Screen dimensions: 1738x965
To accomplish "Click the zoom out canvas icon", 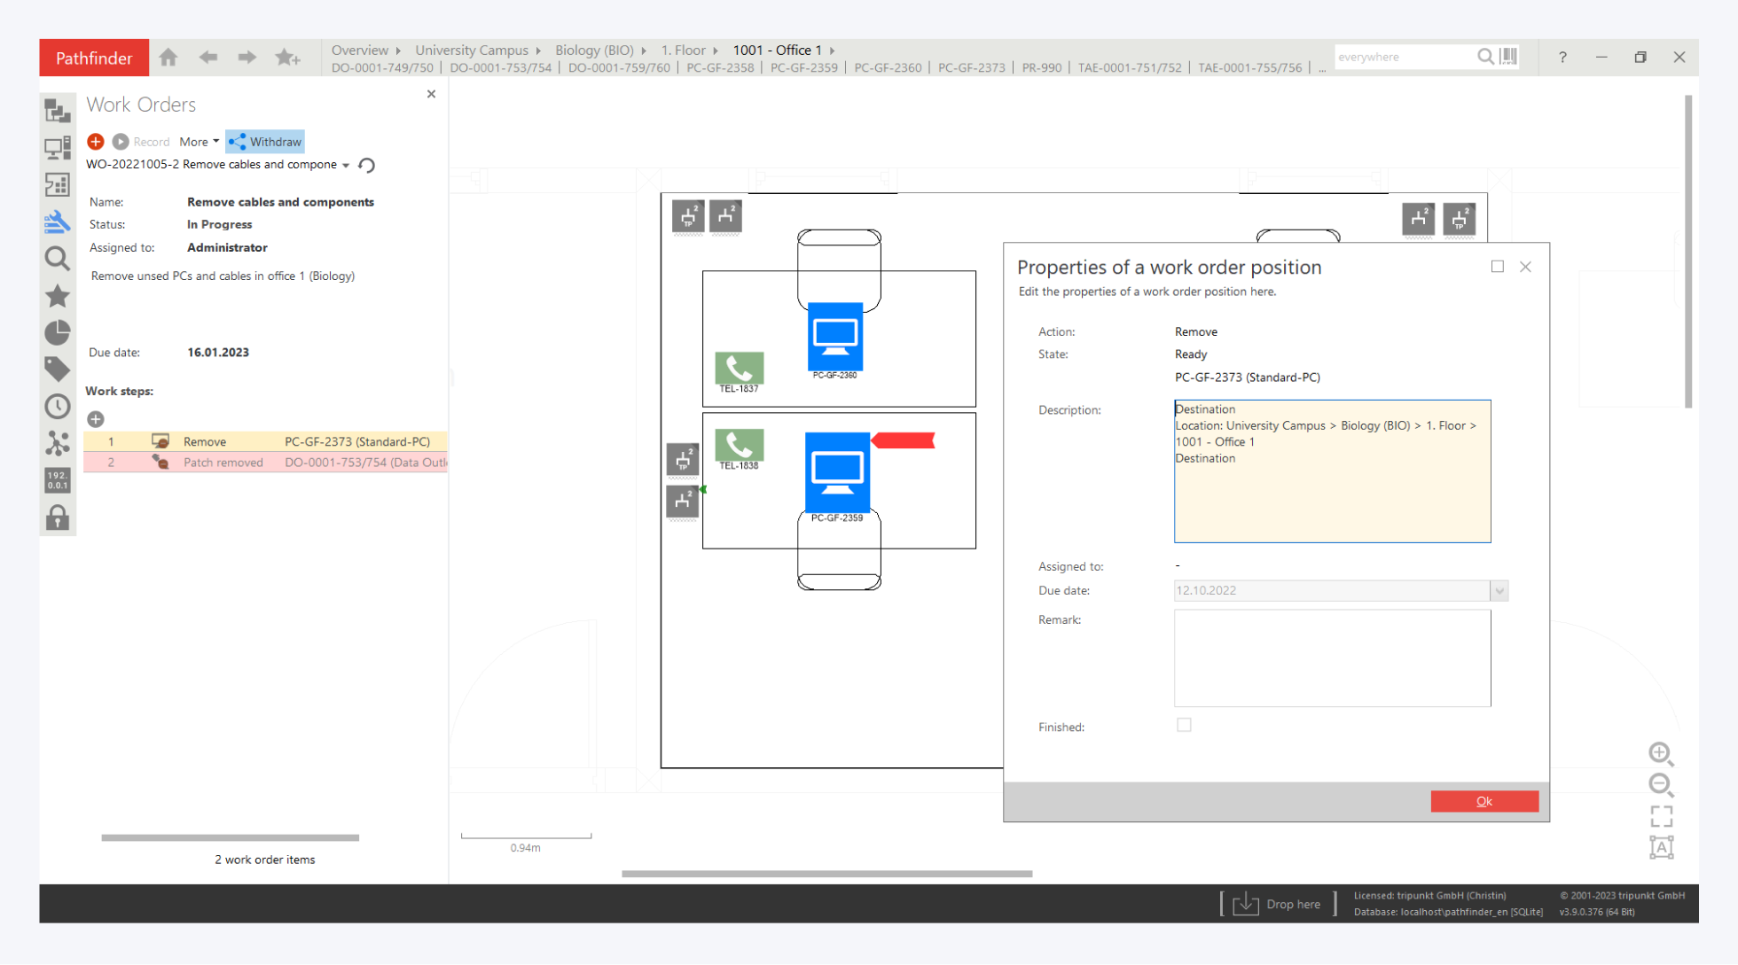I will click(1660, 784).
